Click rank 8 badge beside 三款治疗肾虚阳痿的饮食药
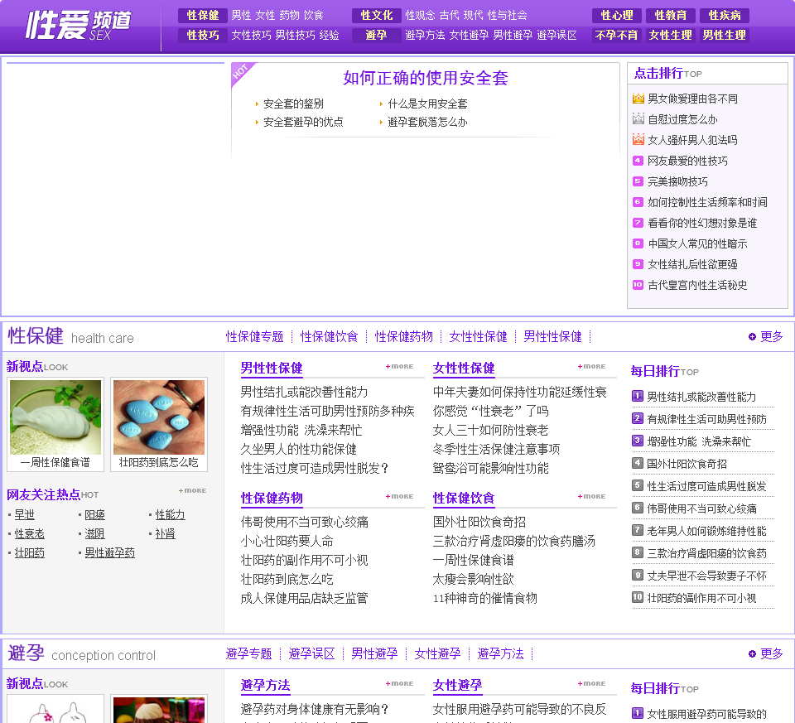Screen dimensions: 795x723 click(x=638, y=552)
